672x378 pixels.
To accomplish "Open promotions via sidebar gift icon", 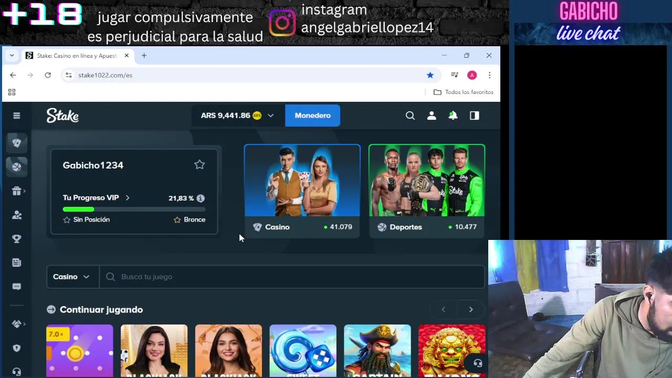I will [17, 191].
